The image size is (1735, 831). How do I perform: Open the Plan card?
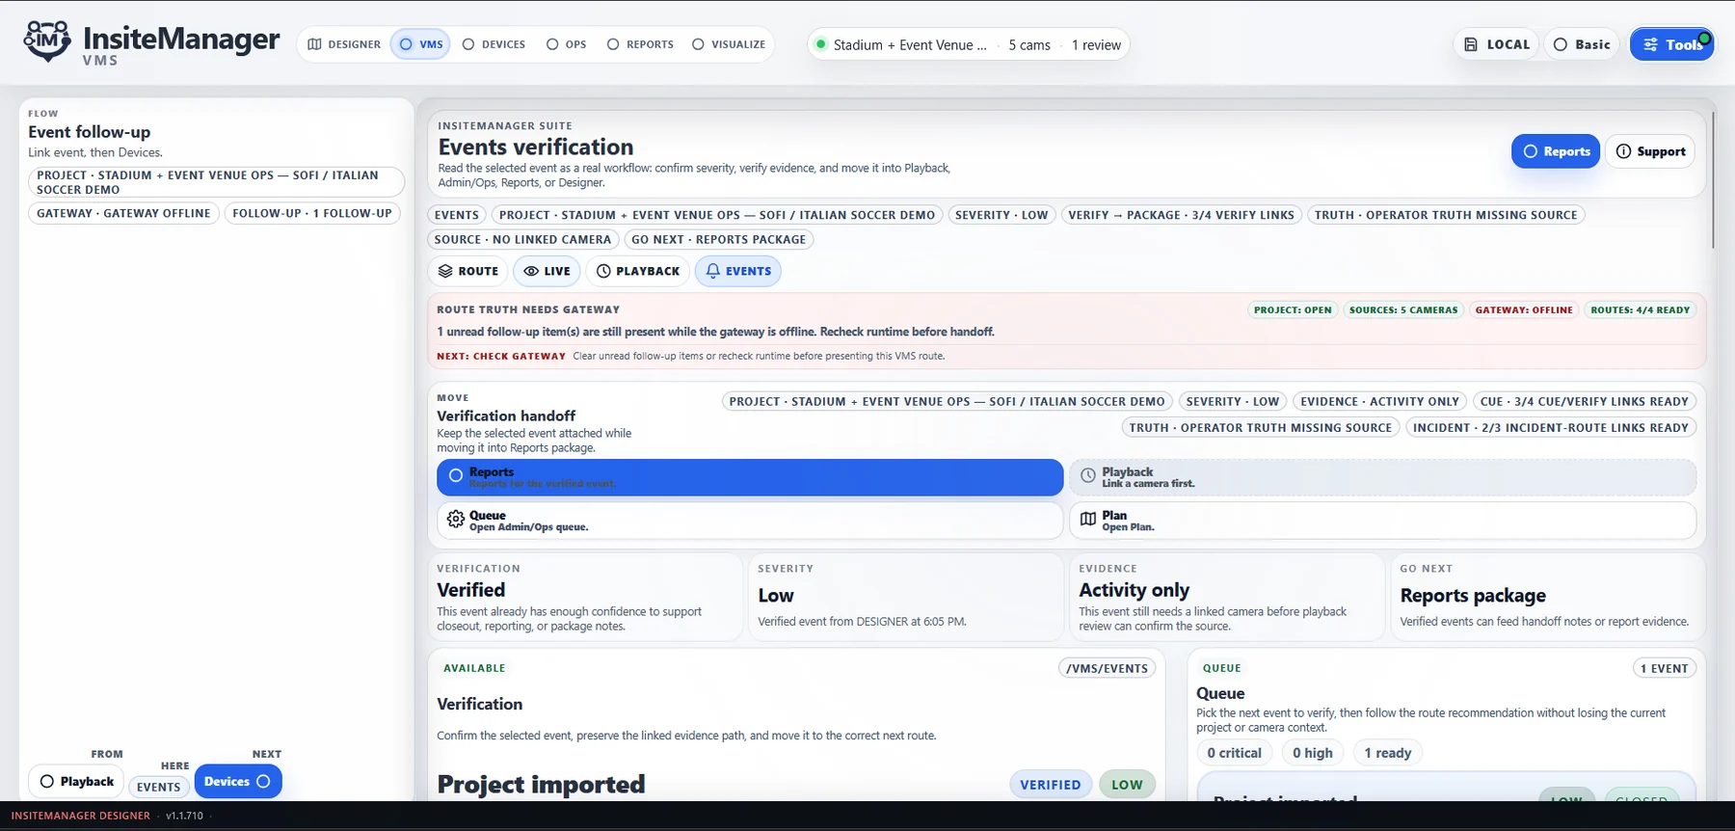pyautogui.click(x=1382, y=521)
